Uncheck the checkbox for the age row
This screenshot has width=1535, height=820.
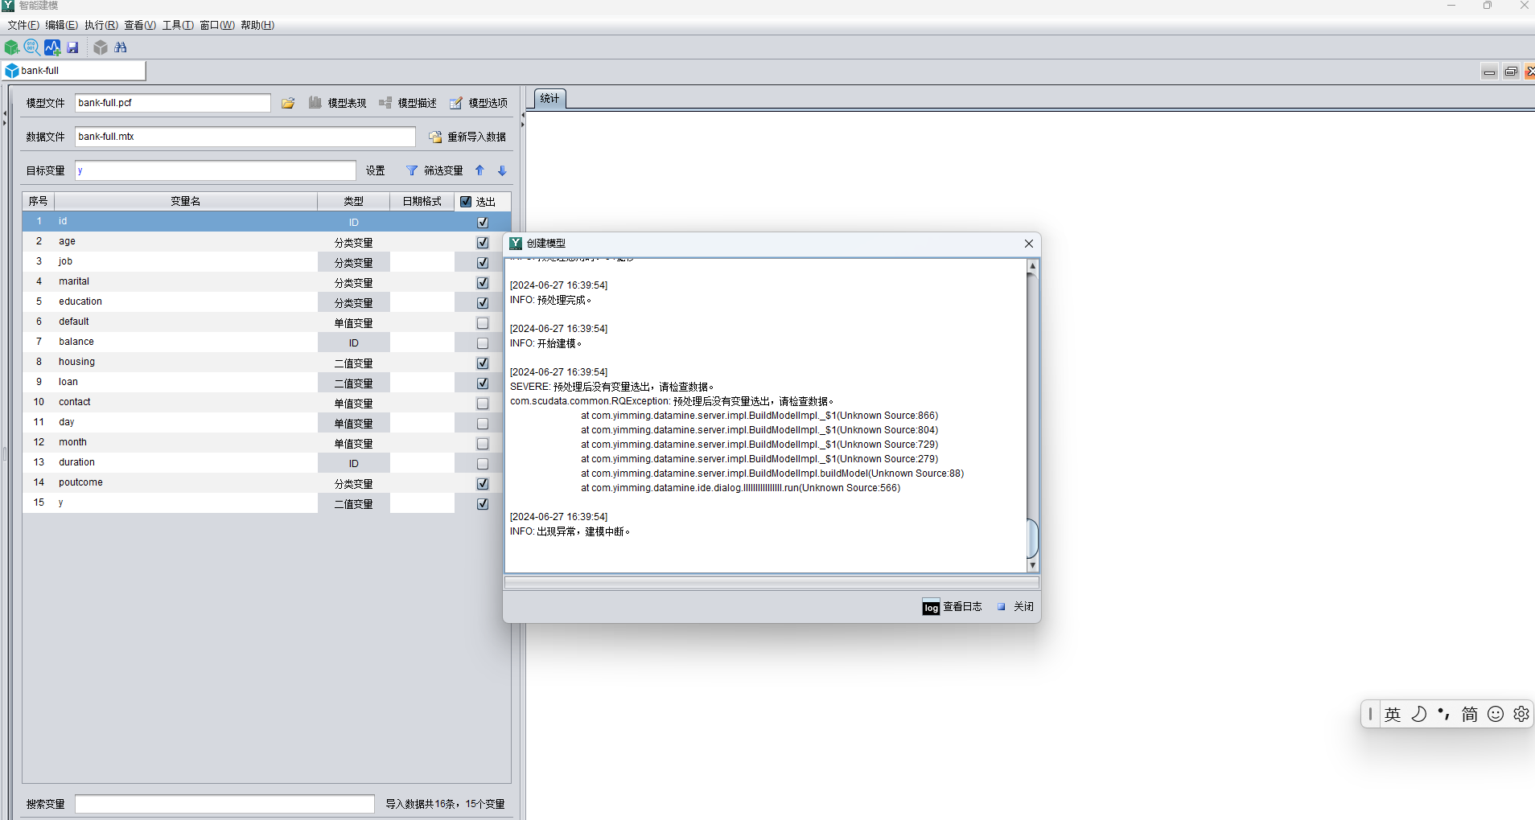point(483,243)
